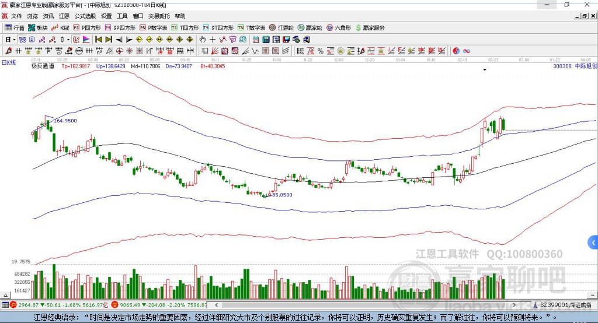This screenshot has height=323, width=598.
Task: Click the floppy disk save icon
Action: click(286, 40)
